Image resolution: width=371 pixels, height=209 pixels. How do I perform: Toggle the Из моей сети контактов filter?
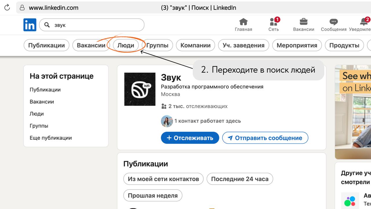pos(163,179)
